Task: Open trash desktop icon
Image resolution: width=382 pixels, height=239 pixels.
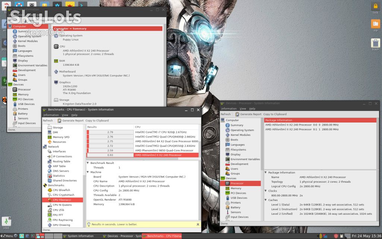Action: pos(375,44)
